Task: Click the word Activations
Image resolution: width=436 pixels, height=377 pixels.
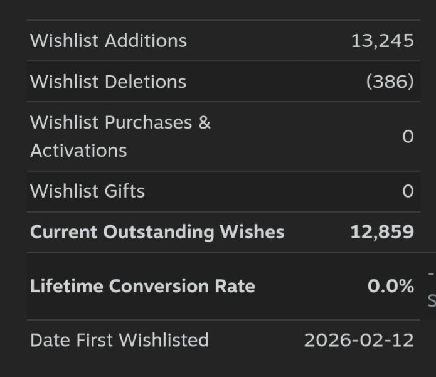Action: (x=78, y=151)
